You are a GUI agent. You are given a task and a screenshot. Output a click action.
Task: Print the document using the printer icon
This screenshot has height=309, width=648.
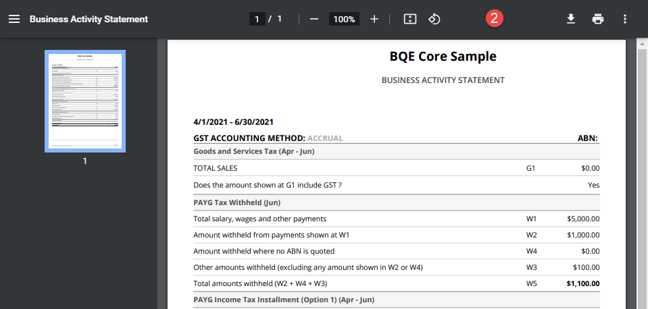tap(598, 19)
